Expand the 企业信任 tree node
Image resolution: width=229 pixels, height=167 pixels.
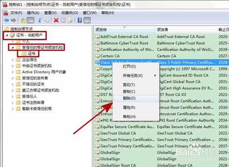point(13,60)
